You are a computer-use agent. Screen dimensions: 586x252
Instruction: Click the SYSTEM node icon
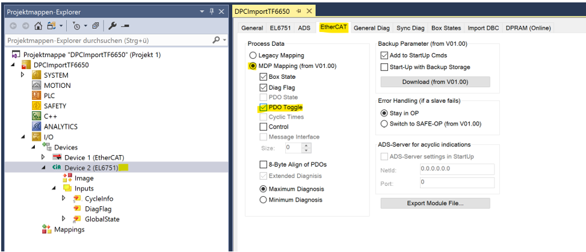coord(36,75)
